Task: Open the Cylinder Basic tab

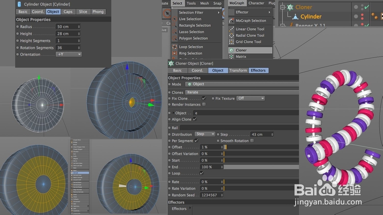Action: pyautogui.click(x=23, y=11)
